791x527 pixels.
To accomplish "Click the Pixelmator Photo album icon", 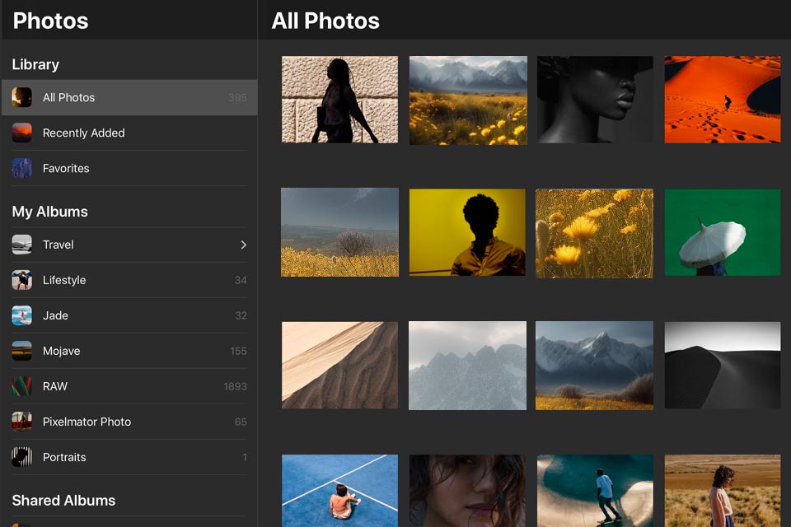I will 21,422.
